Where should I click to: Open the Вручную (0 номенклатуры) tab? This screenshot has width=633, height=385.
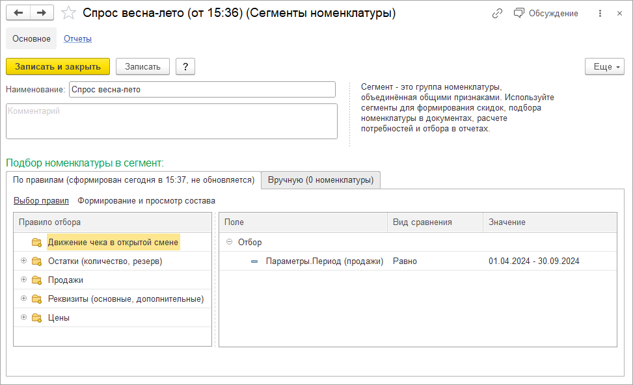pyautogui.click(x=320, y=179)
